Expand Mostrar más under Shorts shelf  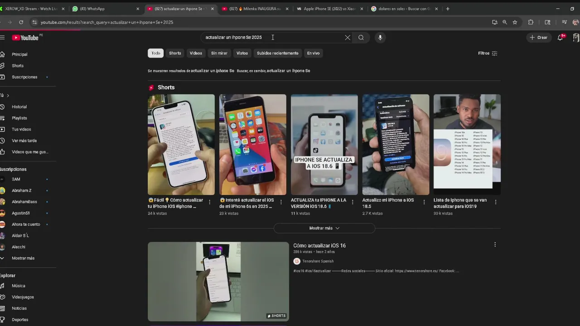pyautogui.click(x=324, y=228)
